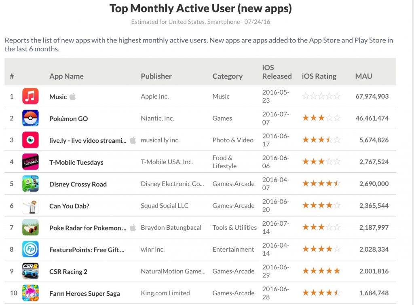The height and width of the screenshot is (305, 414).
Task: Click release date 2016-07-07
Action: point(276,118)
